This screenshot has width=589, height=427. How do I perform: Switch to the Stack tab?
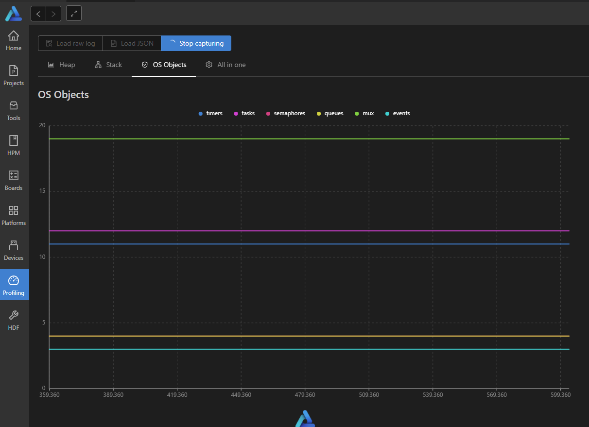(108, 65)
